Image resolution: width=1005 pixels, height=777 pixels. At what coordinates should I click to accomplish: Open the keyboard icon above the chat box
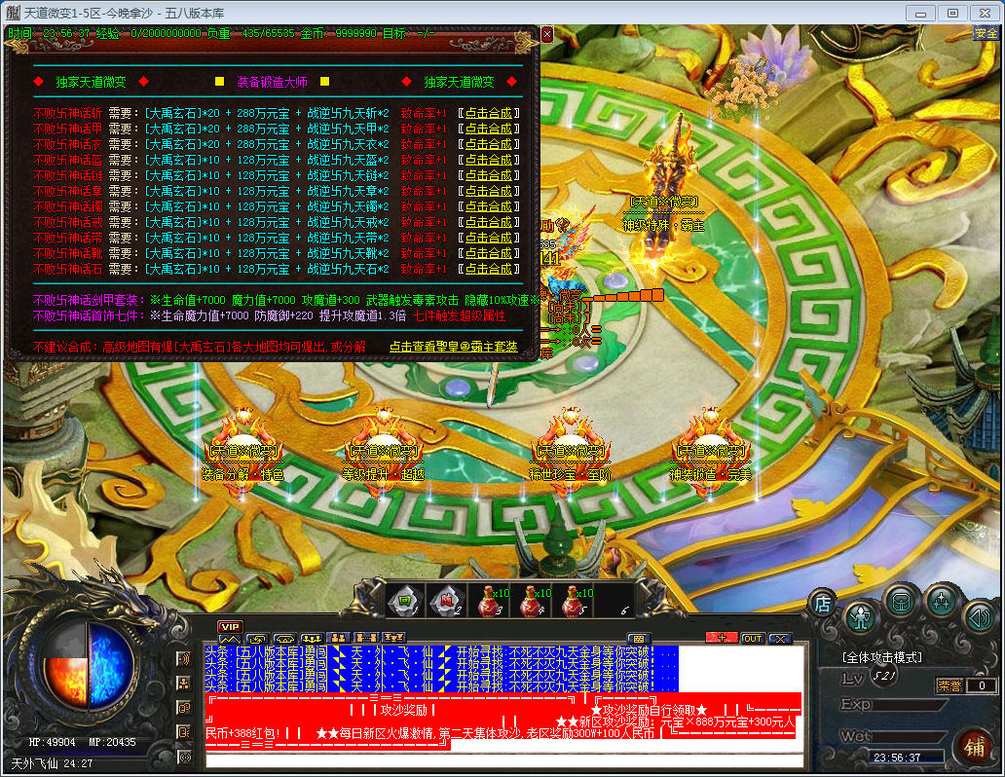[639, 639]
